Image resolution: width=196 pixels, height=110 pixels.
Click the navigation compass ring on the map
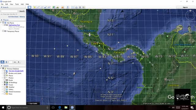[190, 15]
